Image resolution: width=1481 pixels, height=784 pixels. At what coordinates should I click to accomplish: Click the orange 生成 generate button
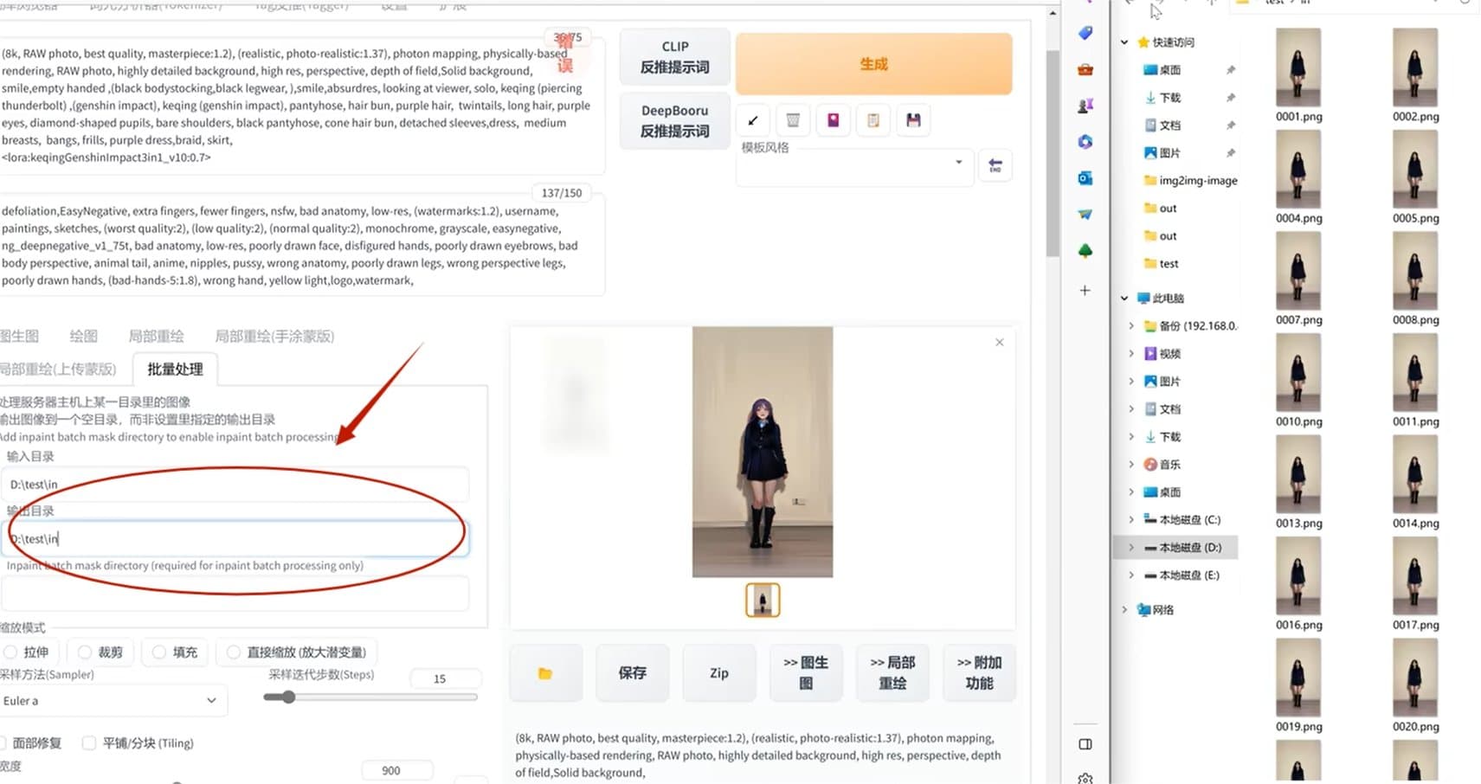pos(873,63)
